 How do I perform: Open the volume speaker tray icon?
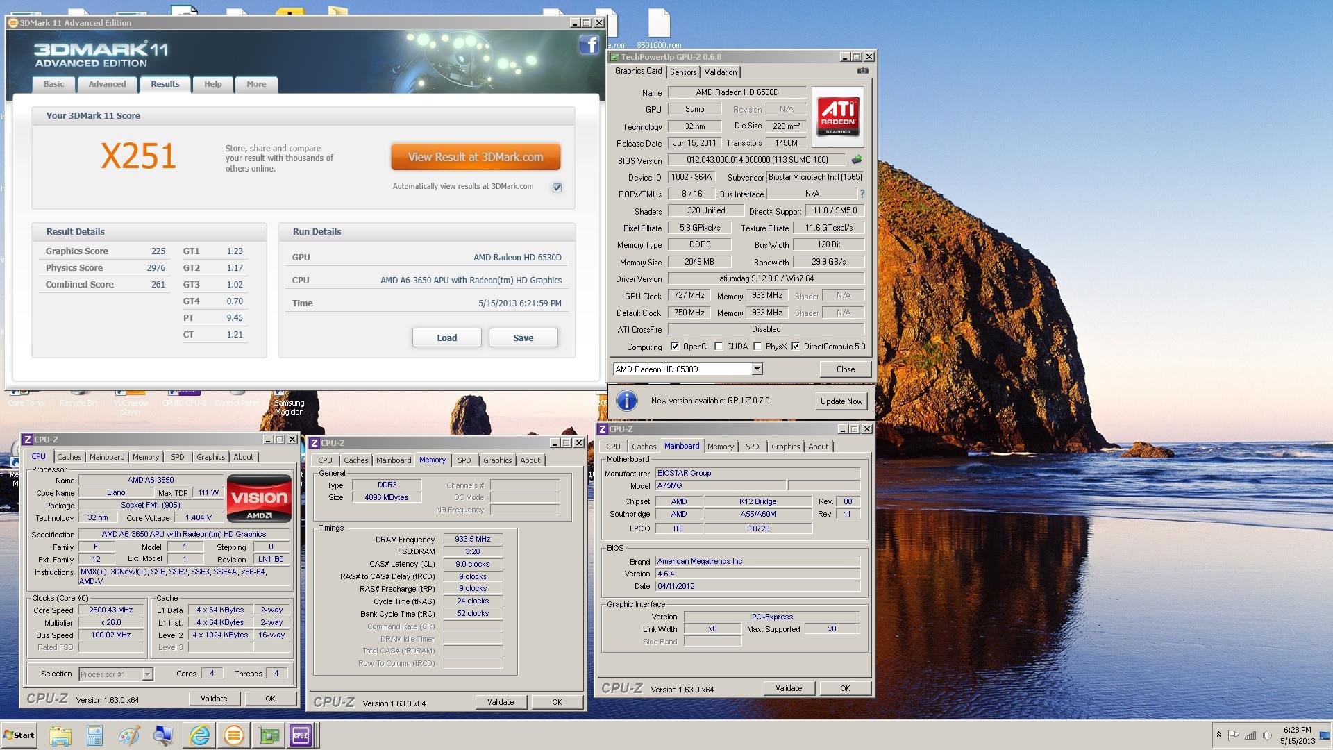[x=1267, y=735]
